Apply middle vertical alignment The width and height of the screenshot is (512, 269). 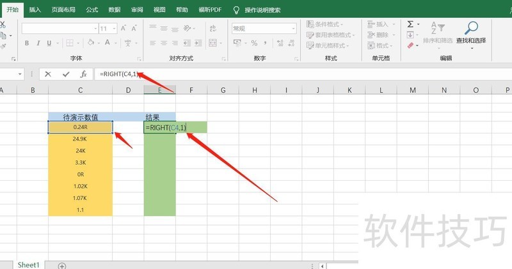click(164, 28)
